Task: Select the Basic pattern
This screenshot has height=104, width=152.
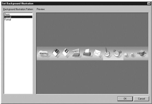Action: [x=18, y=14]
